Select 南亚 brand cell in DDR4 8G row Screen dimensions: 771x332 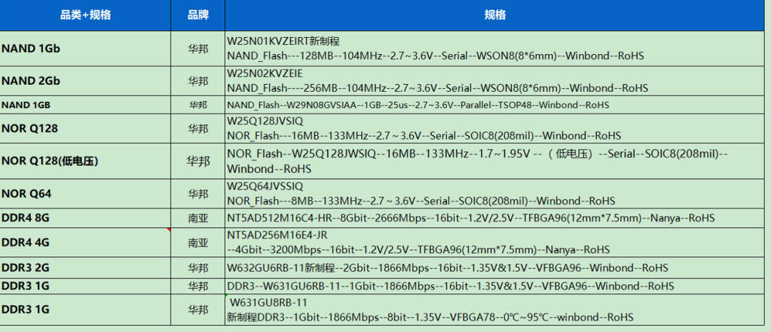(198, 218)
